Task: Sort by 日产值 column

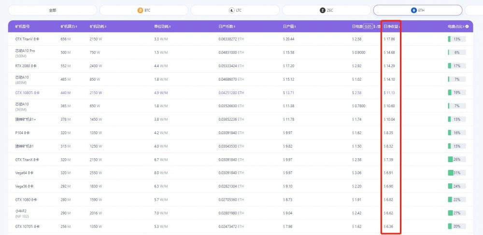Action: [289, 27]
